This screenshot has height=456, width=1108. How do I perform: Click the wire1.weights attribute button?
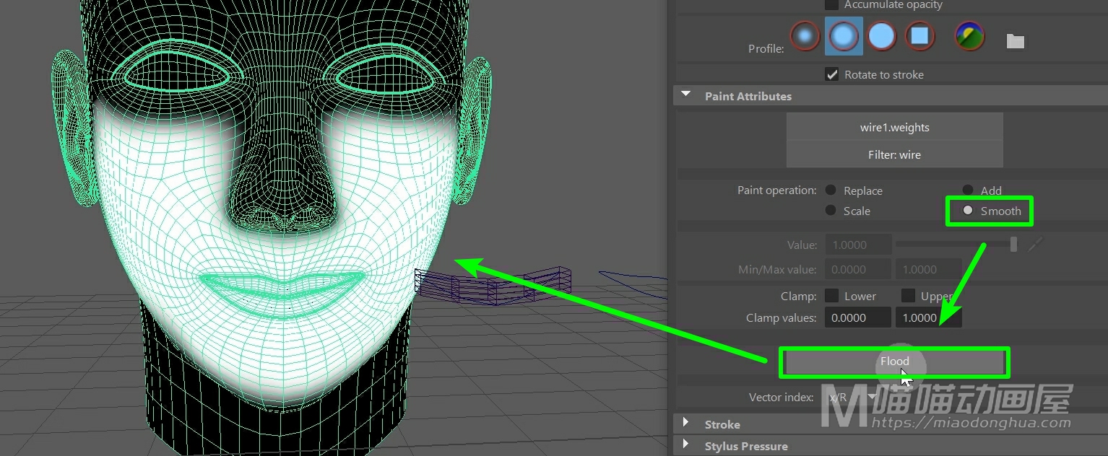894,128
